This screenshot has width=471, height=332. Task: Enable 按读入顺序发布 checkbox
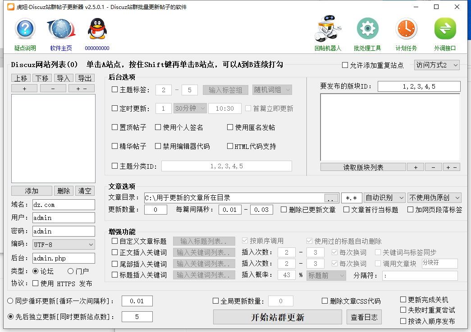[403, 321]
